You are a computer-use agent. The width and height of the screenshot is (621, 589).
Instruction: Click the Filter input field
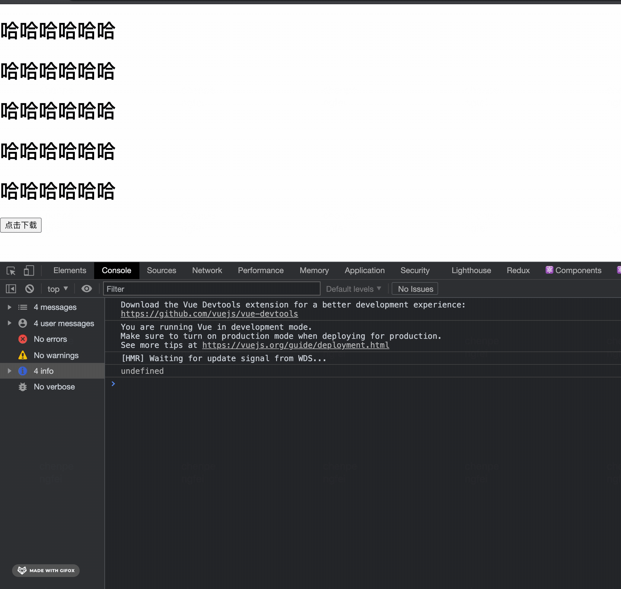pos(212,289)
